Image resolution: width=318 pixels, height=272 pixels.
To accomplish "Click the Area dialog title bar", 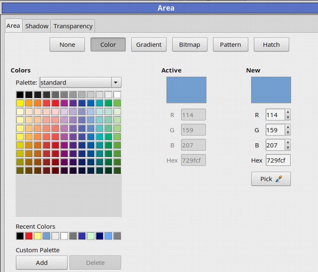I will click(160, 8).
